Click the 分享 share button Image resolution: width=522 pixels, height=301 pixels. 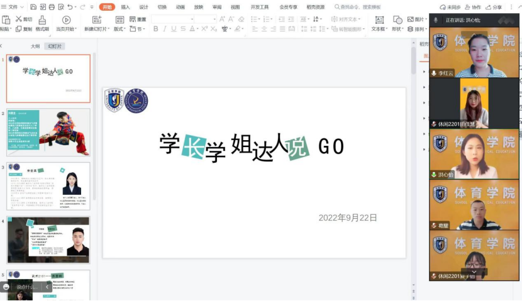pos(494,7)
